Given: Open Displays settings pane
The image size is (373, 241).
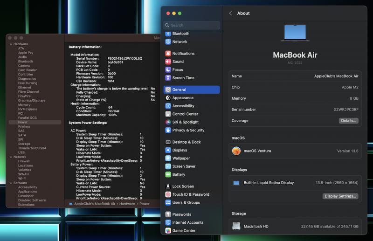Looking at the screenshot, I should [192, 150].
